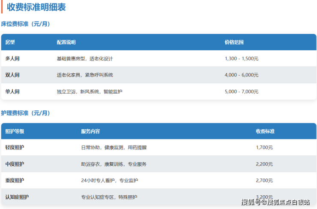Click the 多人间 room type row

[x=12, y=58]
